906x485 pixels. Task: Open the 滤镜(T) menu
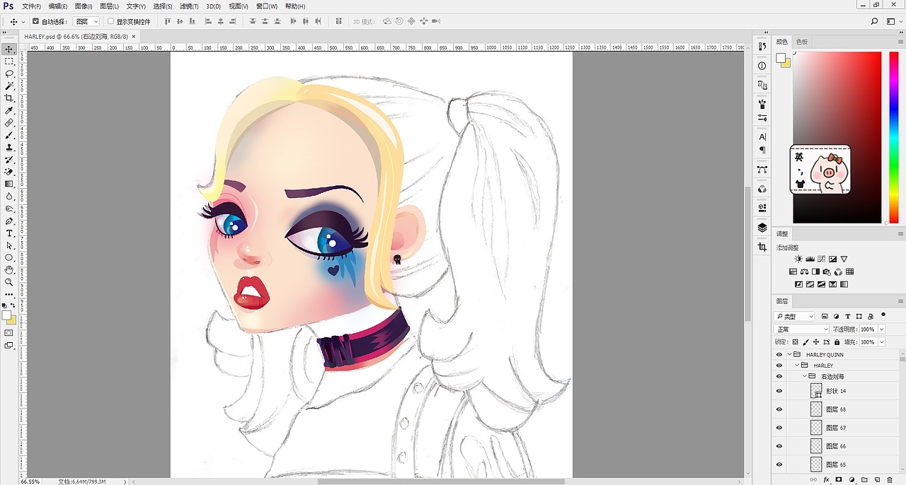click(x=189, y=6)
